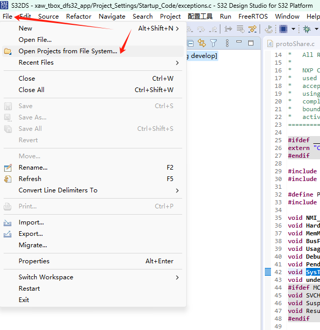Screen dimensions: 320x330
Task: Click the folder icon beside Open Projects
Action: point(8,51)
